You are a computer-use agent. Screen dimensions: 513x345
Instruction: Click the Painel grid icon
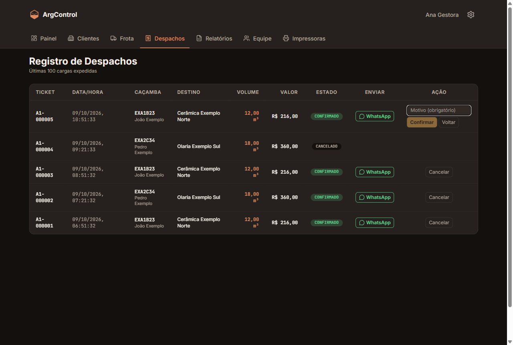click(34, 39)
